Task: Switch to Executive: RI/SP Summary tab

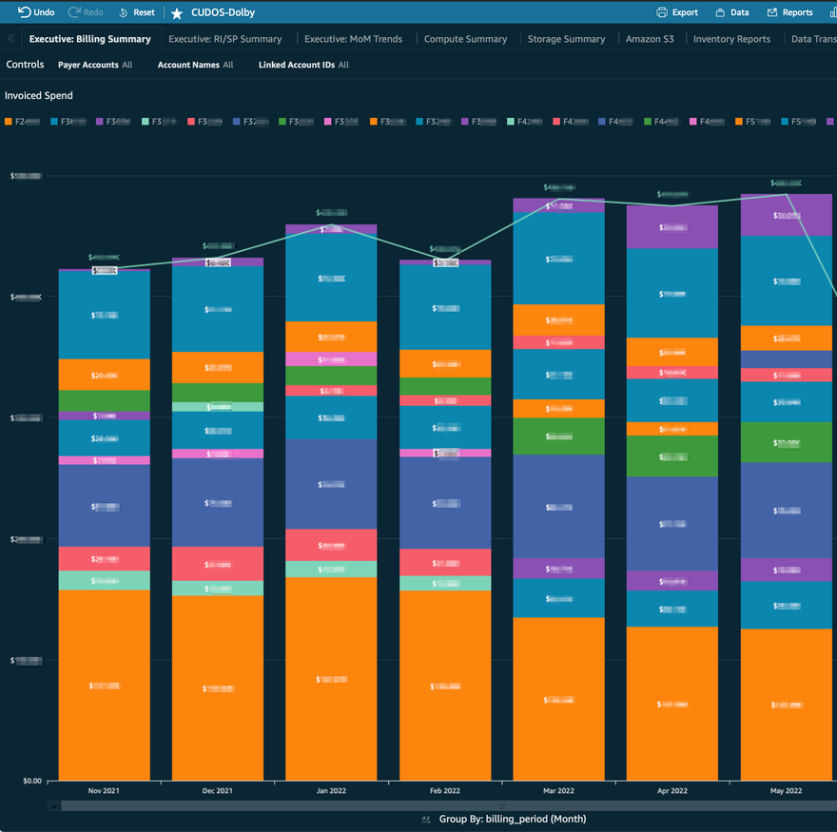Action: [x=225, y=39]
